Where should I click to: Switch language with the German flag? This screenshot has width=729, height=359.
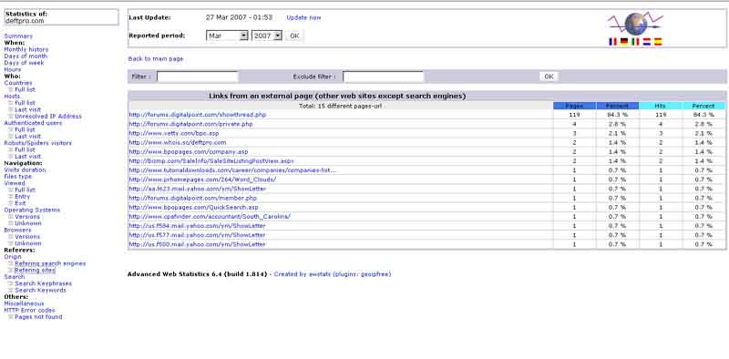point(624,42)
